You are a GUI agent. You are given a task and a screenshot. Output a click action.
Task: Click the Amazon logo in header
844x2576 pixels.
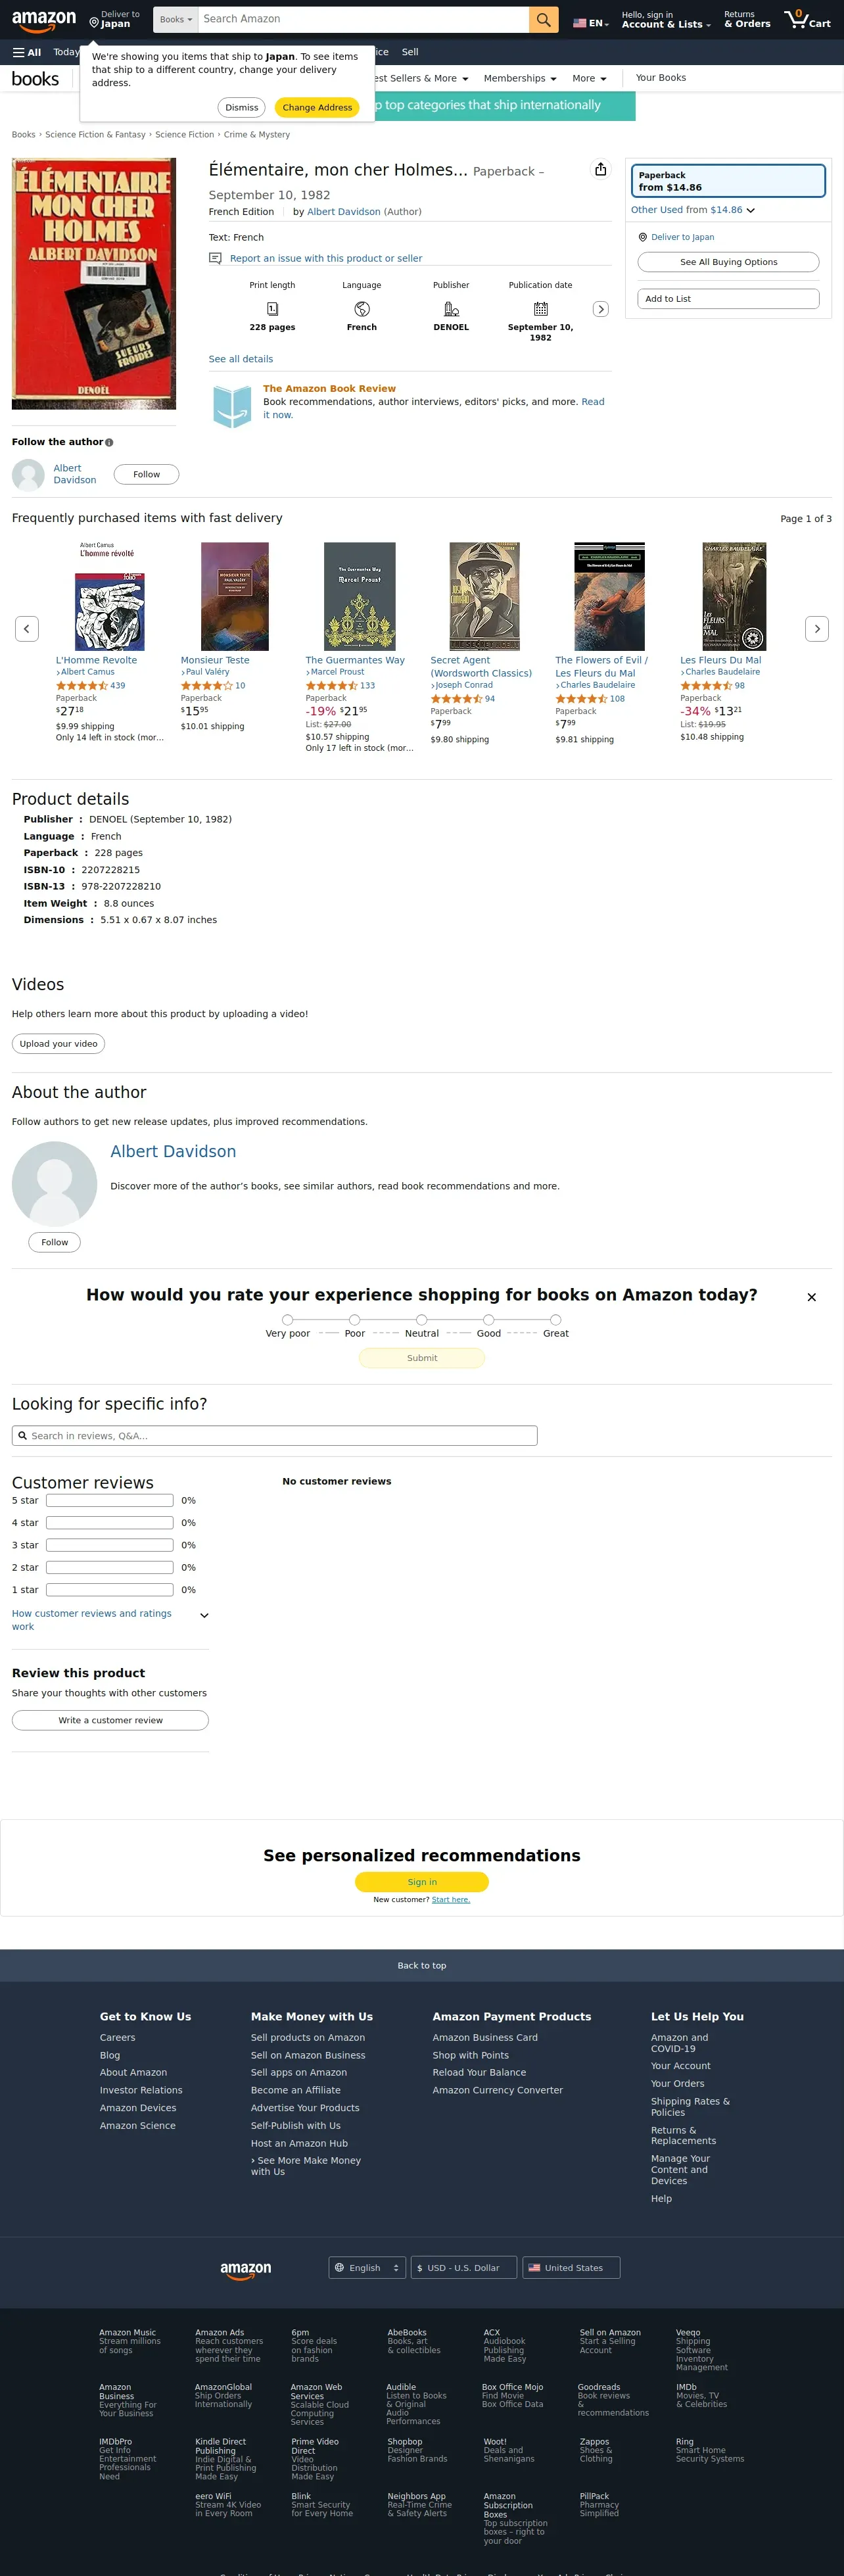[x=44, y=20]
